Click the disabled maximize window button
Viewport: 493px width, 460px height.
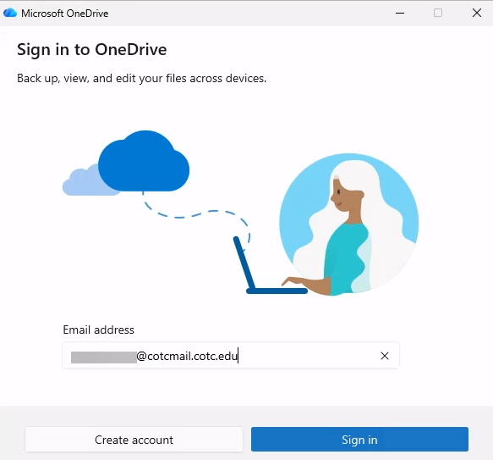[438, 13]
